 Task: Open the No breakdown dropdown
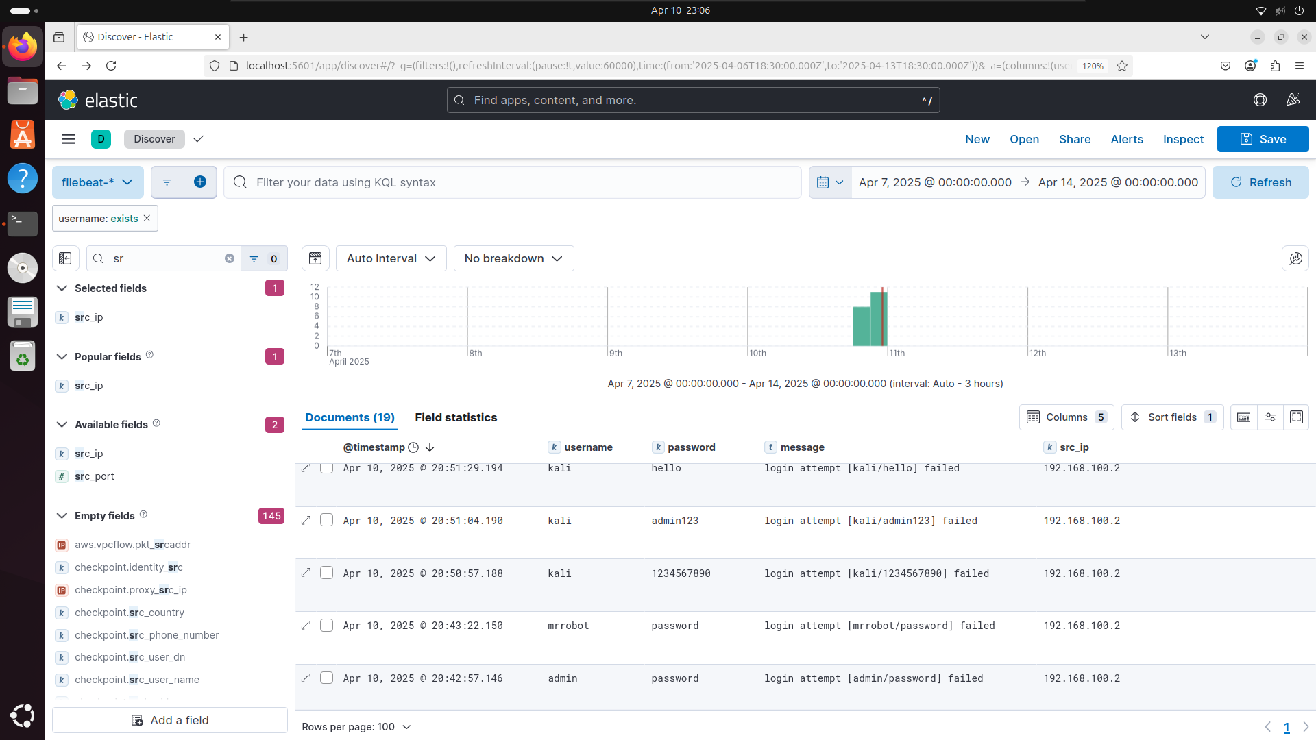pos(513,258)
